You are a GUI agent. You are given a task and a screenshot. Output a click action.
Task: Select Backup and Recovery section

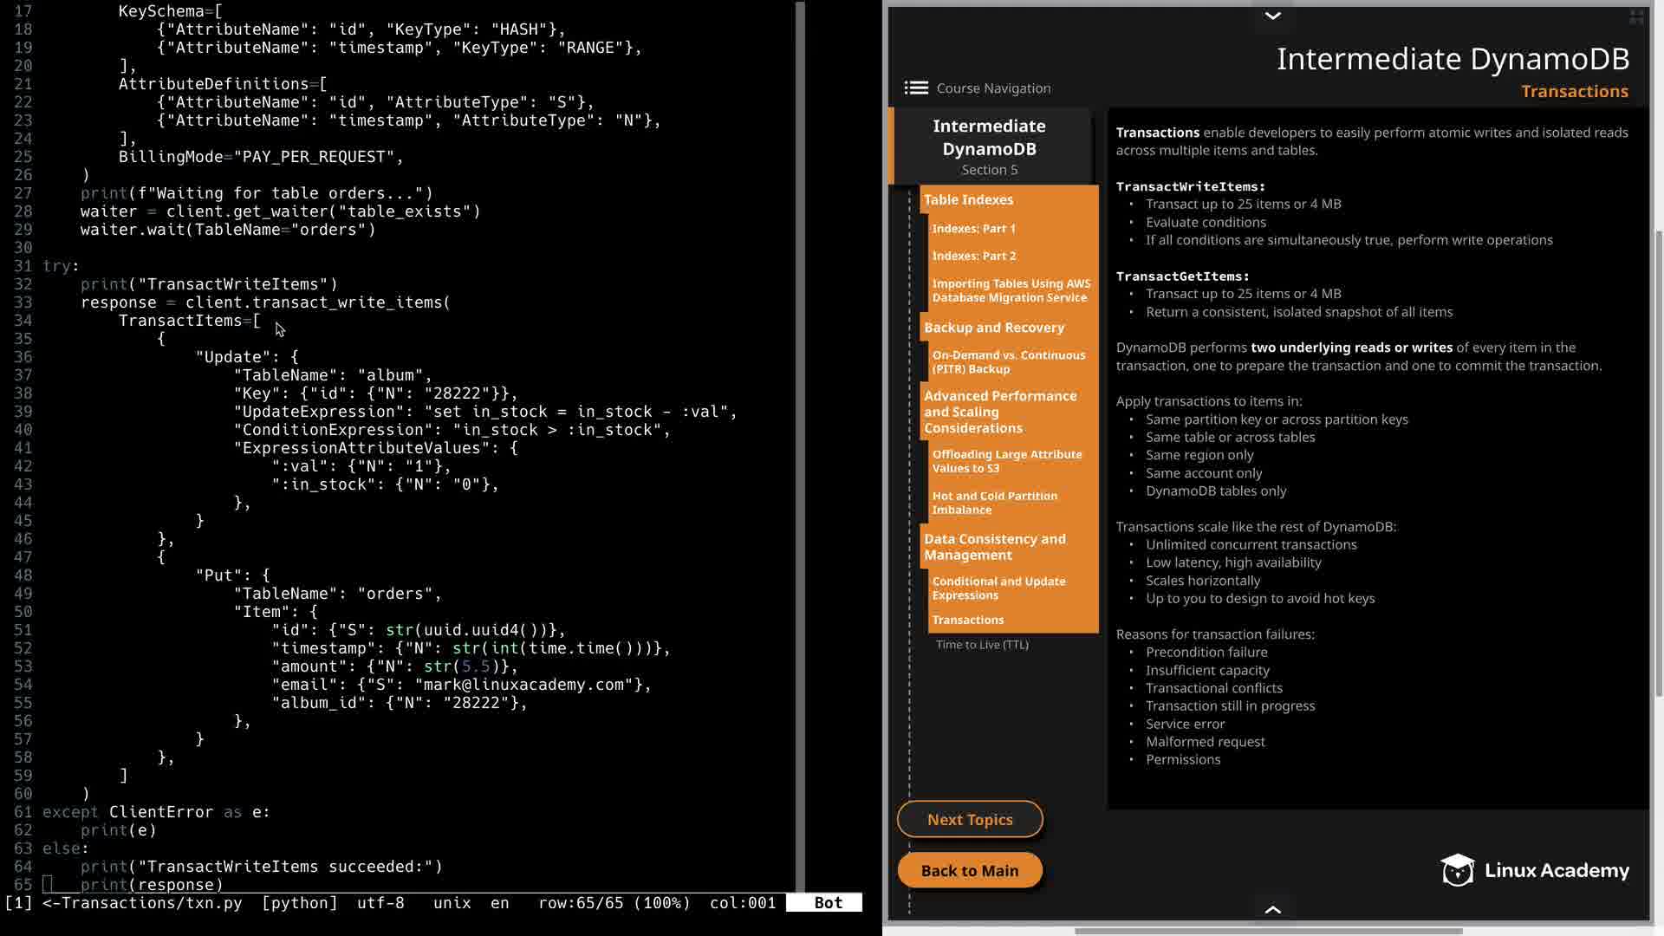click(993, 328)
